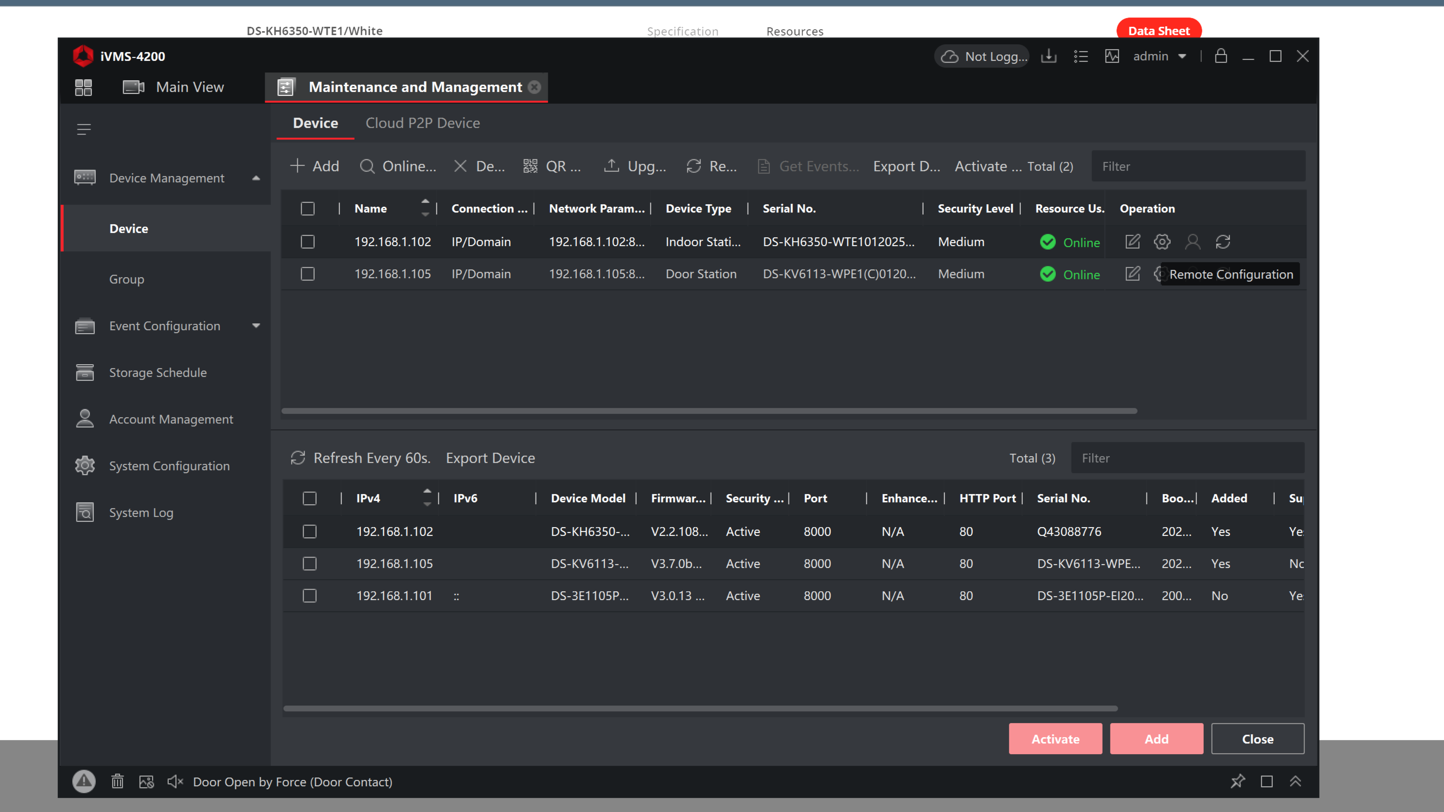
Task: Click the alarm warning triangle icon
Action: pyautogui.click(x=84, y=782)
